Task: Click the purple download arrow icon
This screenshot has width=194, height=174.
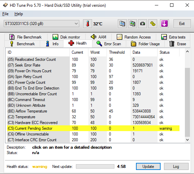Action: click(x=164, y=24)
